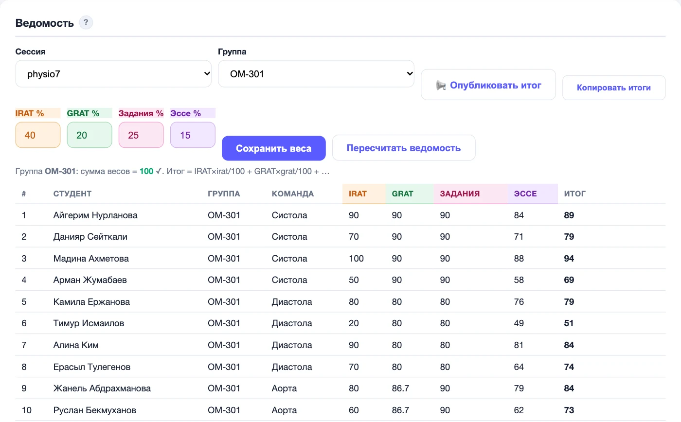Click the help question mark icon beside Ведомость
Viewport: 681px width, 422px height.
coord(86,22)
